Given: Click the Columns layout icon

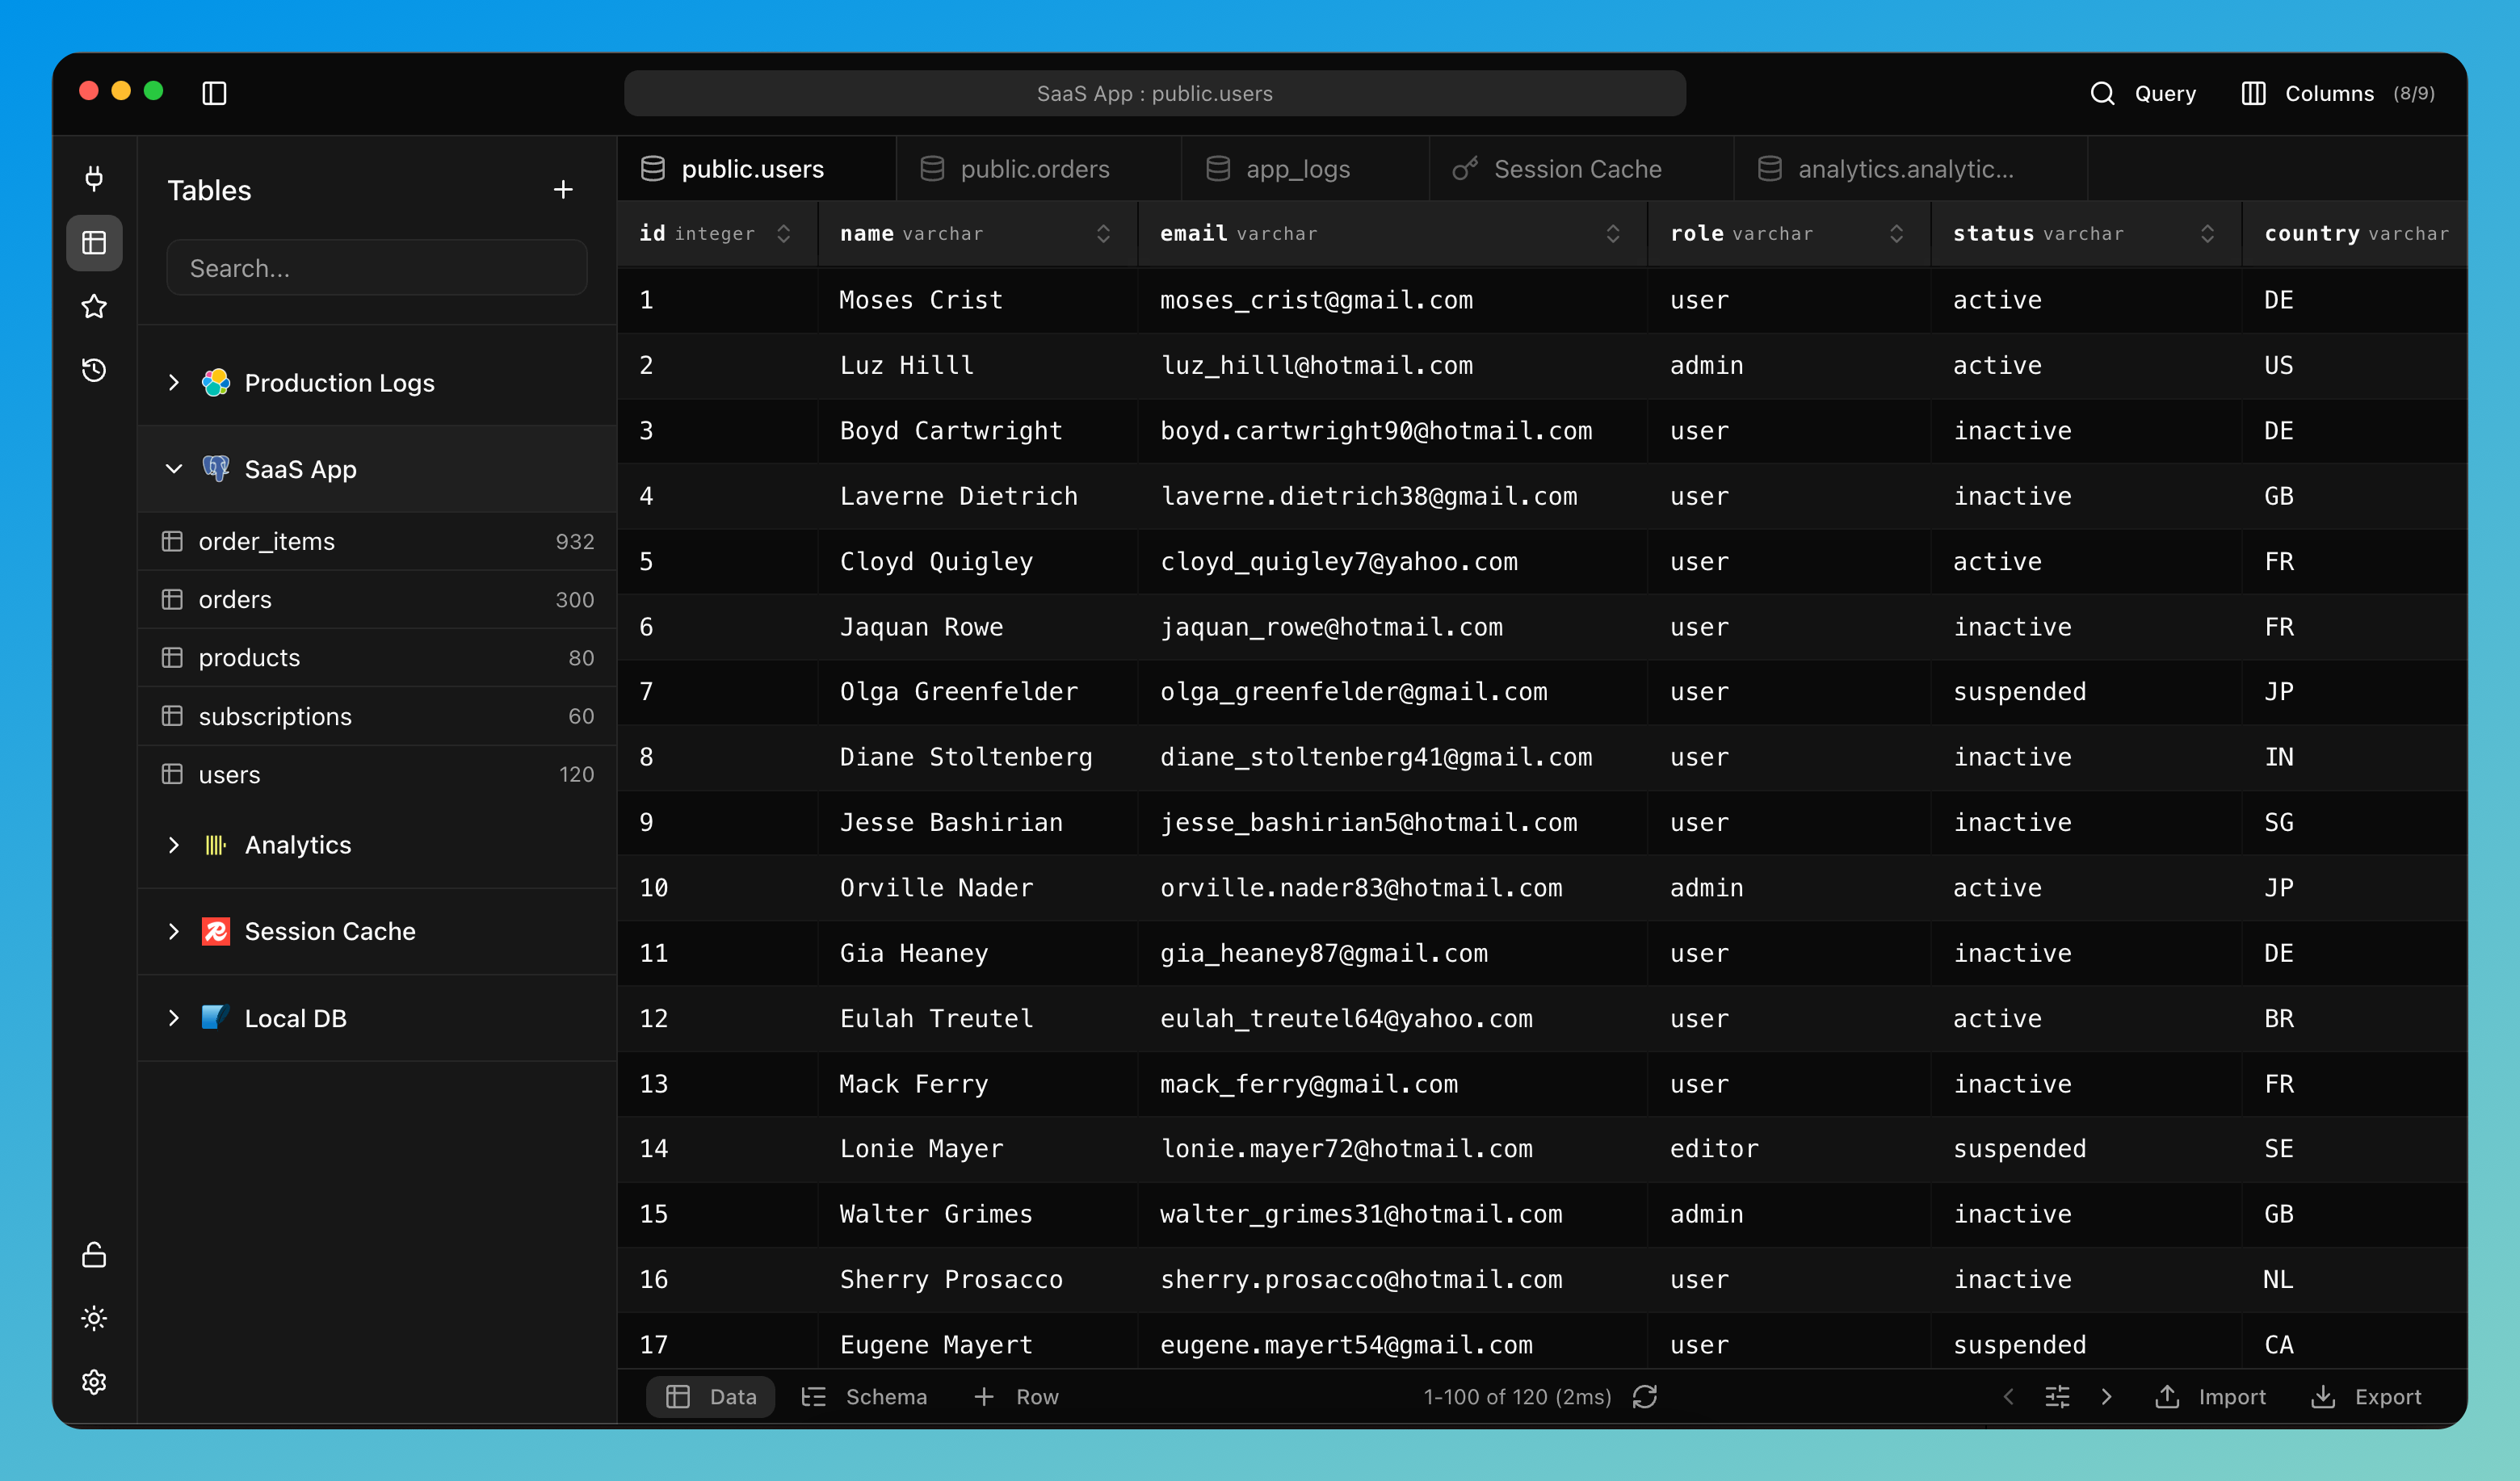Looking at the screenshot, I should tap(2253, 93).
